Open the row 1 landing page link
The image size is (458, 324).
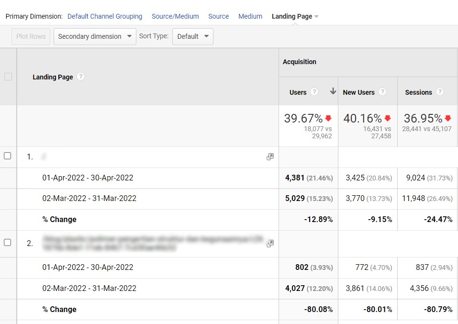pos(44,157)
